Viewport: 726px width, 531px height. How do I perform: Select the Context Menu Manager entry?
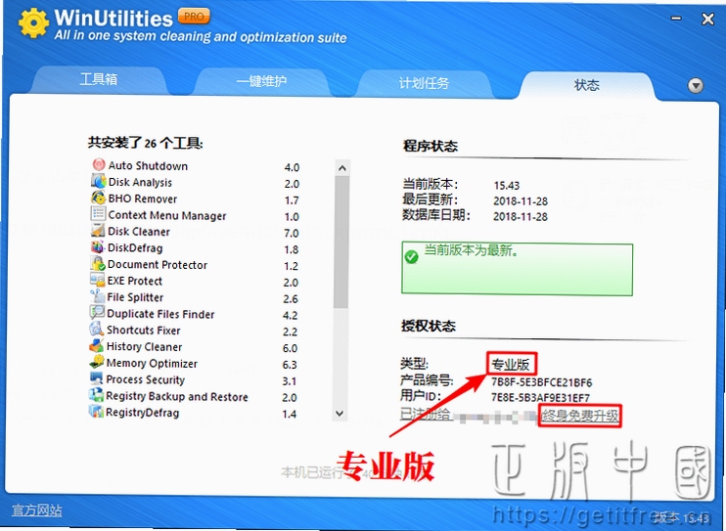point(195,215)
